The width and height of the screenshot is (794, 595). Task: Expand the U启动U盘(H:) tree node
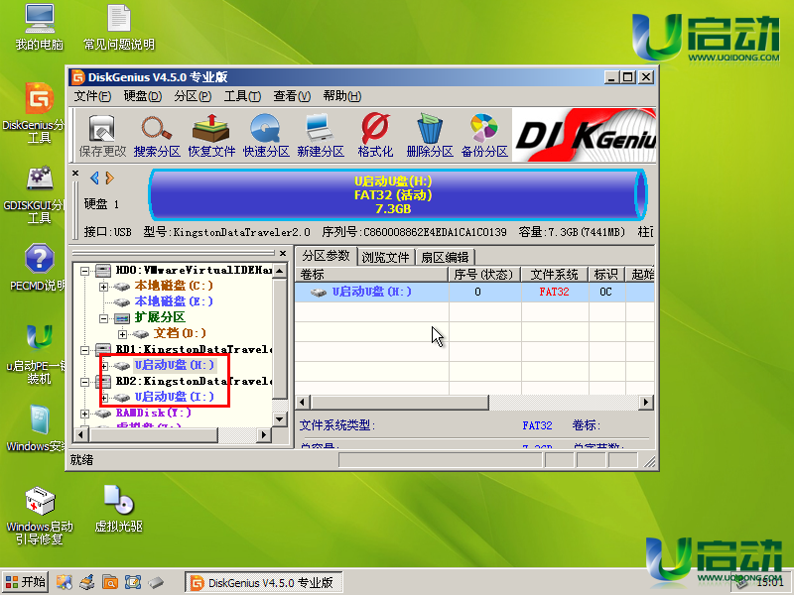(x=103, y=366)
